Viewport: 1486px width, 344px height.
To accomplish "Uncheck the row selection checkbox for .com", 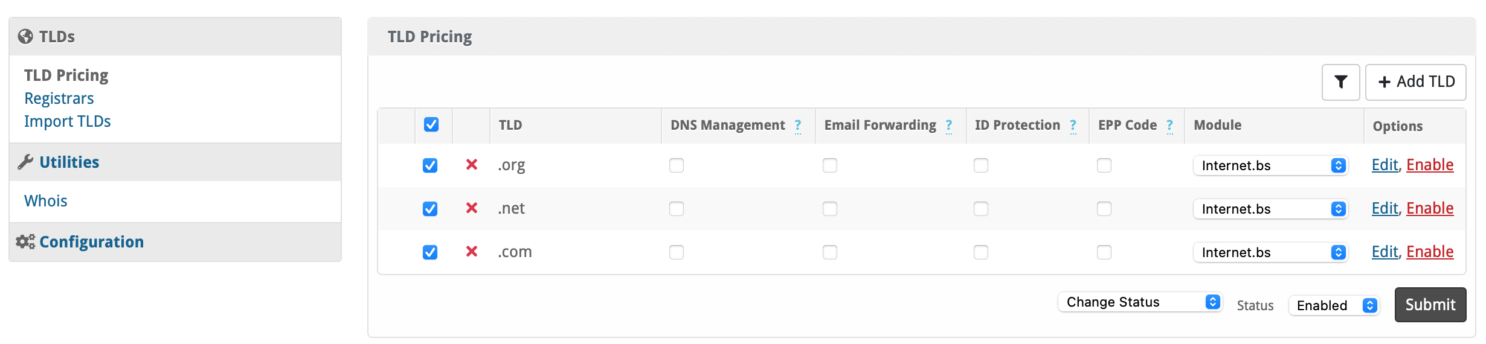I will click(430, 252).
